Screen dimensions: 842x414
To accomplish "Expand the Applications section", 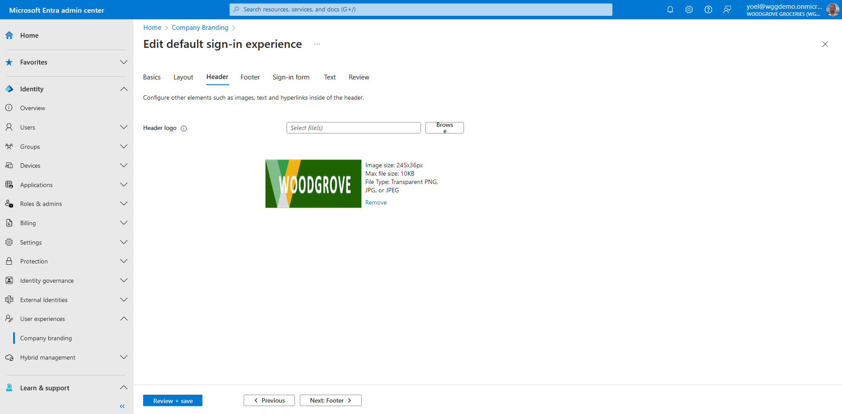I will (x=124, y=185).
